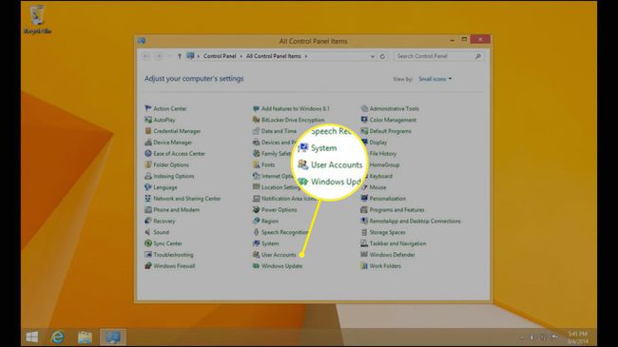Viewport: 618px width, 347px height.
Task: Launch Internet Explorer from the taskbar
Action: click(58, 337)
